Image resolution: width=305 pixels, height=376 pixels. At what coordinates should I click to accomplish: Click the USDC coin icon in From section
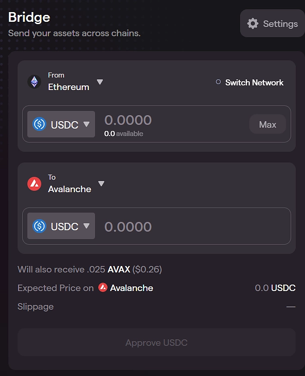(39, 124)
